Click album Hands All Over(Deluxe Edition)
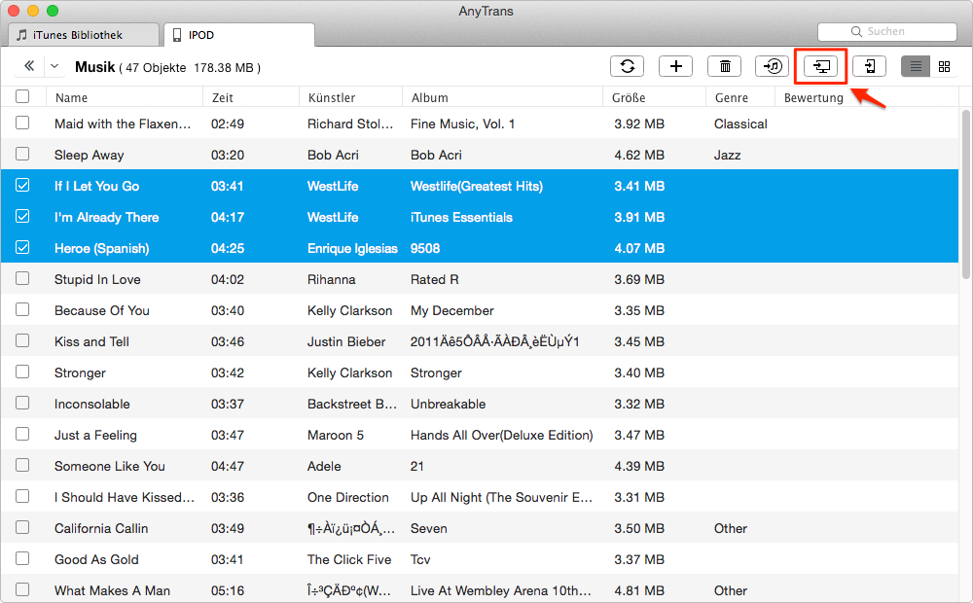This screenshot has height=603, width=973. pyautogui.click(x=501, y=435)
